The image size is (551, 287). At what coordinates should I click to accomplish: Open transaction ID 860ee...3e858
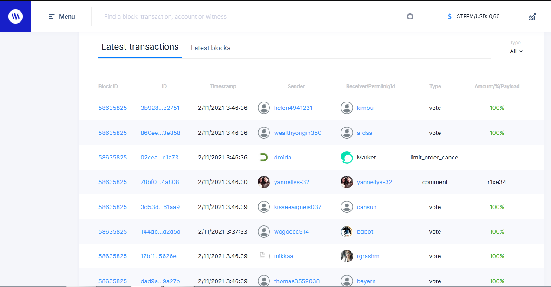(160, 133)
